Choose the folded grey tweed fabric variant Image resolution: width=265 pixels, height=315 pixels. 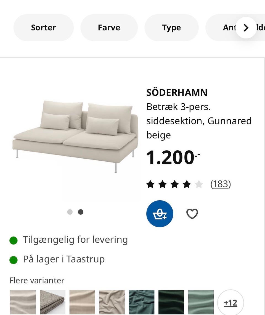coord(52,302)
